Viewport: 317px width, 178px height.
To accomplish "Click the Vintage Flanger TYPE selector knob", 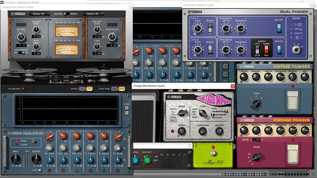I will tap(256, 104).
